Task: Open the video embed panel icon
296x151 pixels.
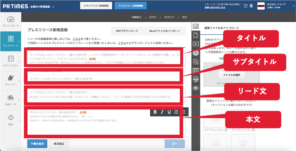Action: coord(196,44)
